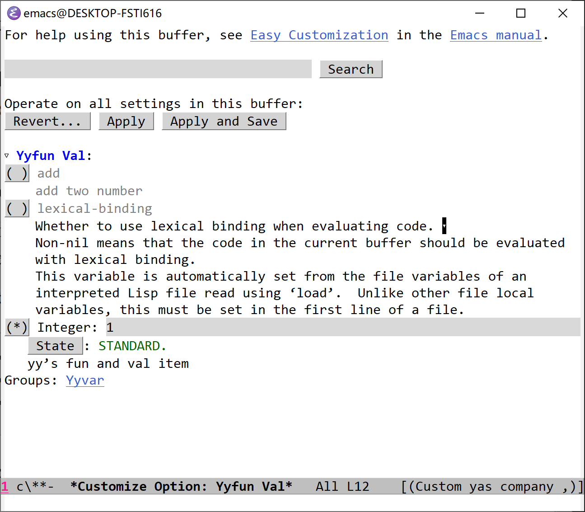The image size is (585, 512).
Task: Click the Integer value field containing 1
Action: pos(110,328)
